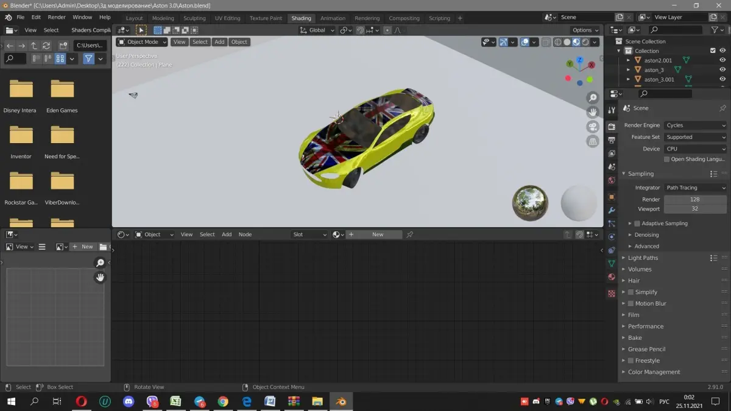
Task: Open the Output properties tab
Action: (x=612, y=140)
